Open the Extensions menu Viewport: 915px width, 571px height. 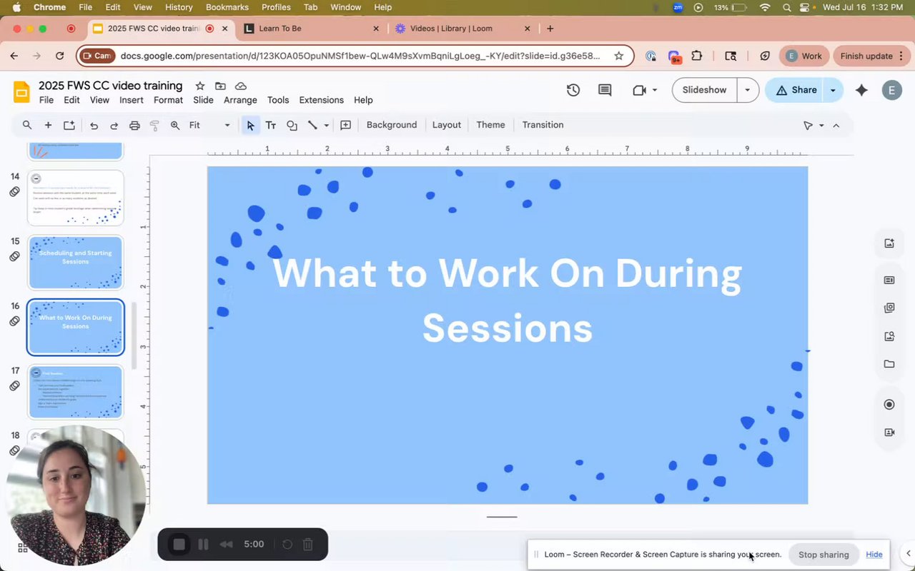coord(322,100)
